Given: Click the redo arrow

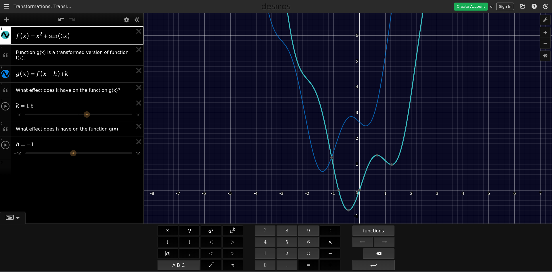Looking at the screenshot, I should [x=72, y=20].
